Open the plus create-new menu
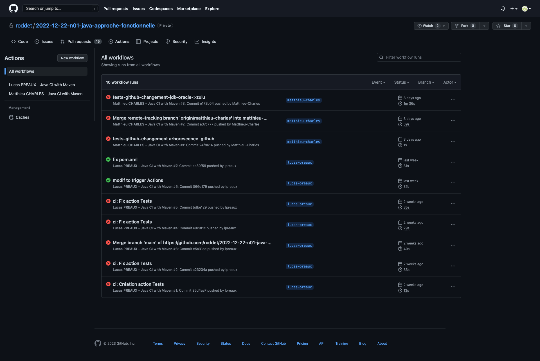 tap(514, 9)
